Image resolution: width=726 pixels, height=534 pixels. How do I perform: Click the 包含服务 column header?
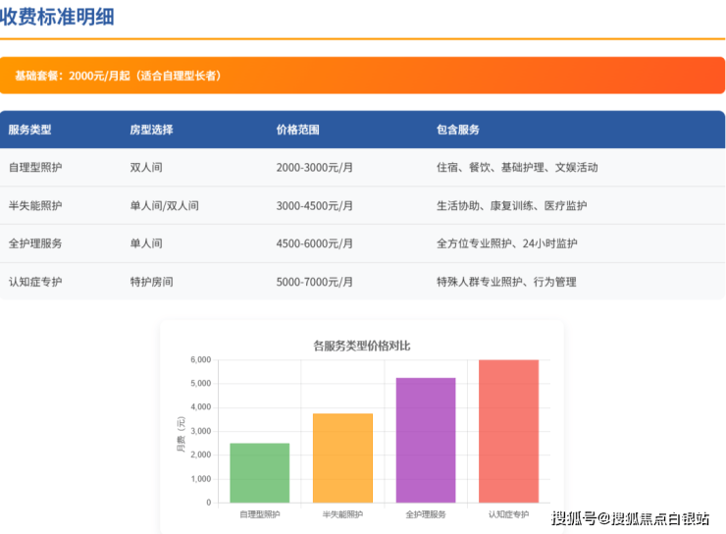[458, 130]
